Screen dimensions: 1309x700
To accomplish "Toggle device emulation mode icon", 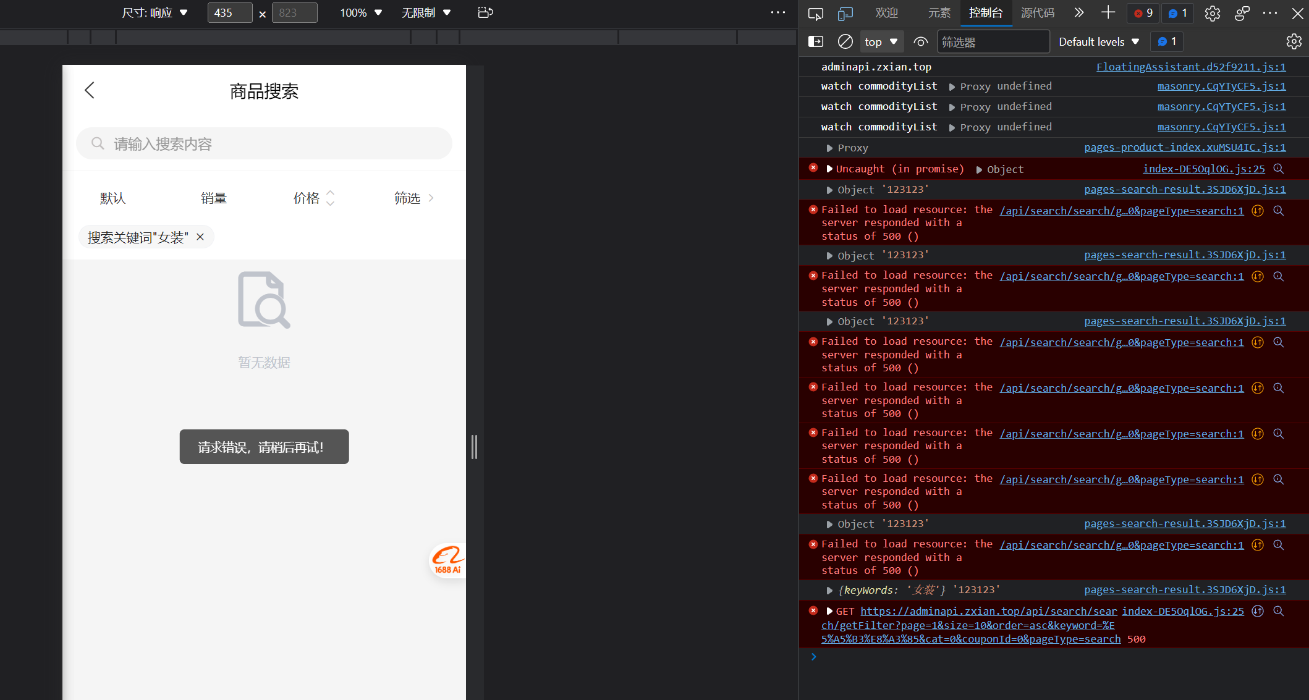I will click(x=845, y=13).
